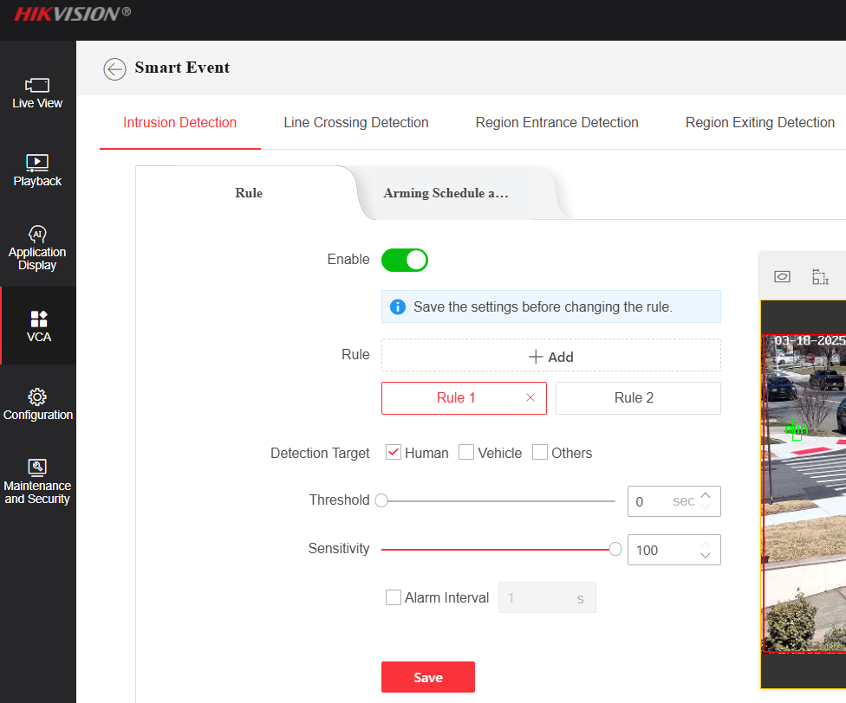846x703 pixels.
Task: Enable the Alarm Interval checkbox
Action: 394,597
